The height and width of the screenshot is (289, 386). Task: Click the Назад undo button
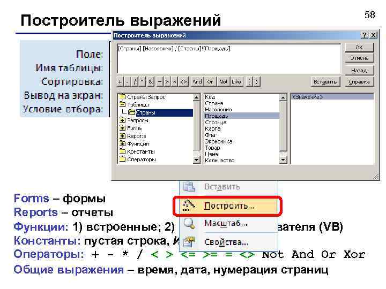(359, 71)
